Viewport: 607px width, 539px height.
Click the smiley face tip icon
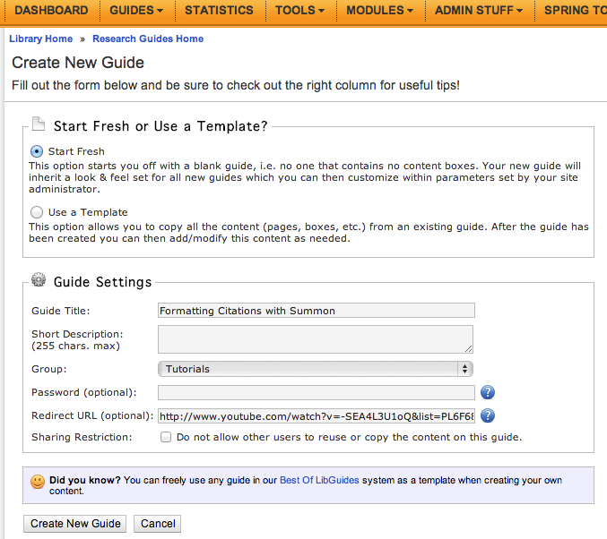click(38, 482)
